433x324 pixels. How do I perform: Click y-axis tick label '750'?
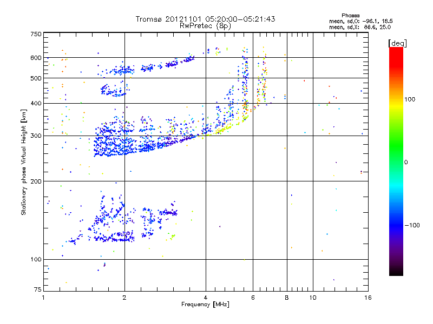pos(36,34)
